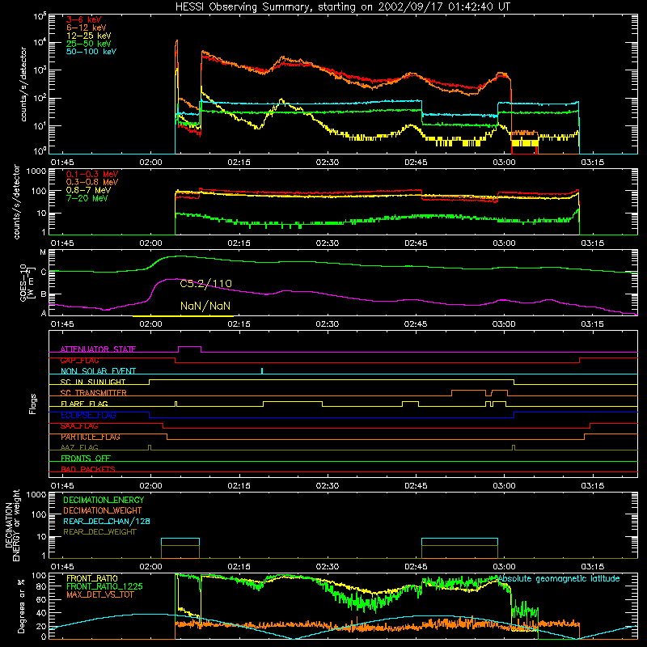Screen dimensions: 647x647
Task: Click the GAP_FLAG label
Action: (79, 360)
